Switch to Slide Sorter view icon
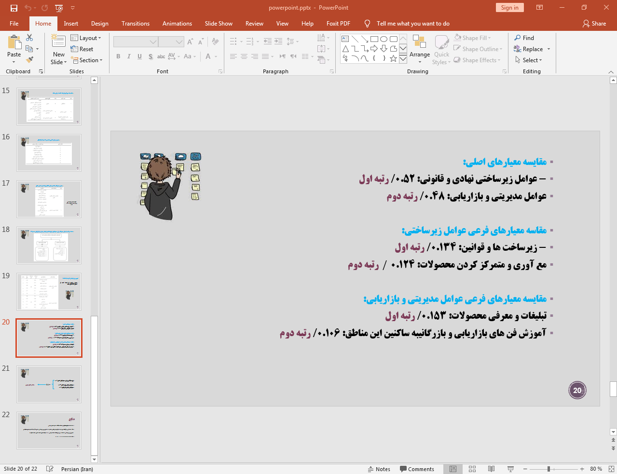 [x=472, y=469]
